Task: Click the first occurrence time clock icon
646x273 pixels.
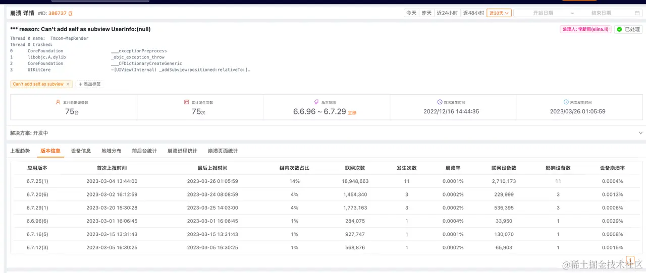Action: [440, 102]
